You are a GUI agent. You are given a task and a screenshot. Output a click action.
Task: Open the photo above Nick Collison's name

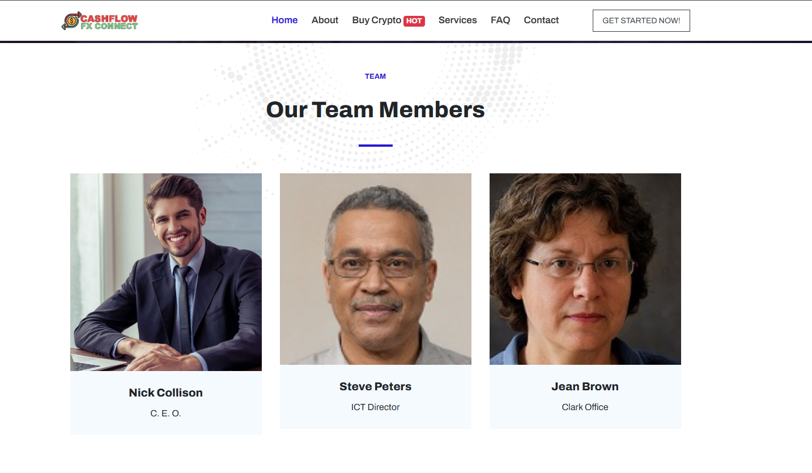(x=166, y=272)
